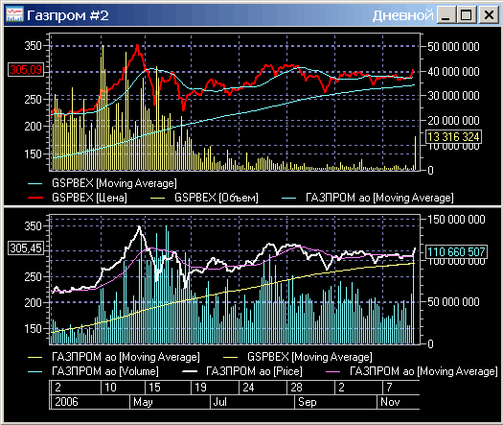
Task: Click the day 24 cell on time axis
Action: pos(263,388)
